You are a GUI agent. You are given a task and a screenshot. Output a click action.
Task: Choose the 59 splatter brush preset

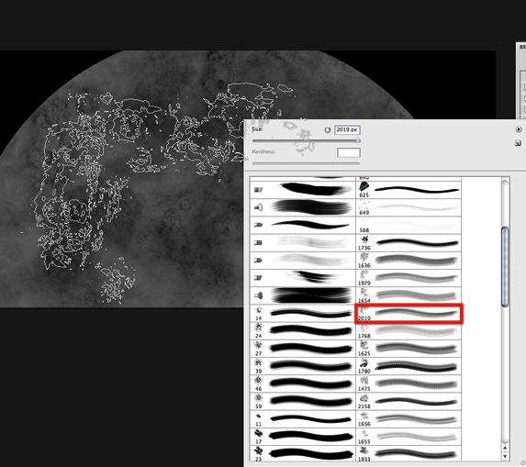tap(303, 402)
